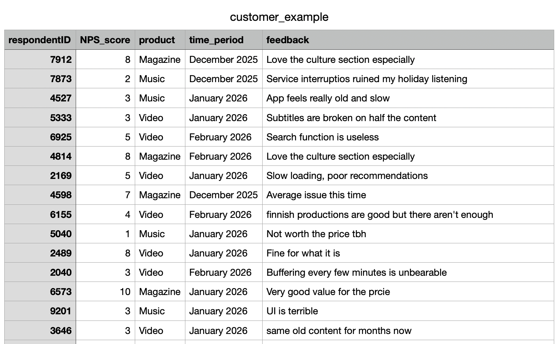Image resolution: width=560 pixels, height=344 pixels.
Task: Select respondent ID cell 7873
Action: 61,79
